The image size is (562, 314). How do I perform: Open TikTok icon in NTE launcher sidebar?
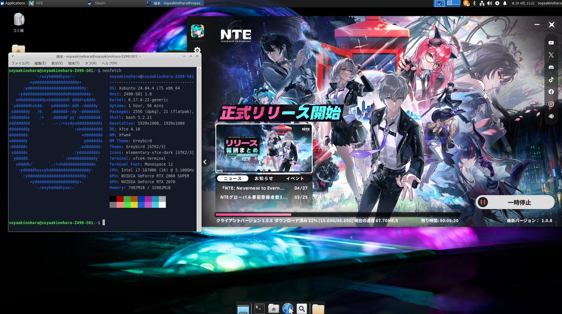coord(551,80)
